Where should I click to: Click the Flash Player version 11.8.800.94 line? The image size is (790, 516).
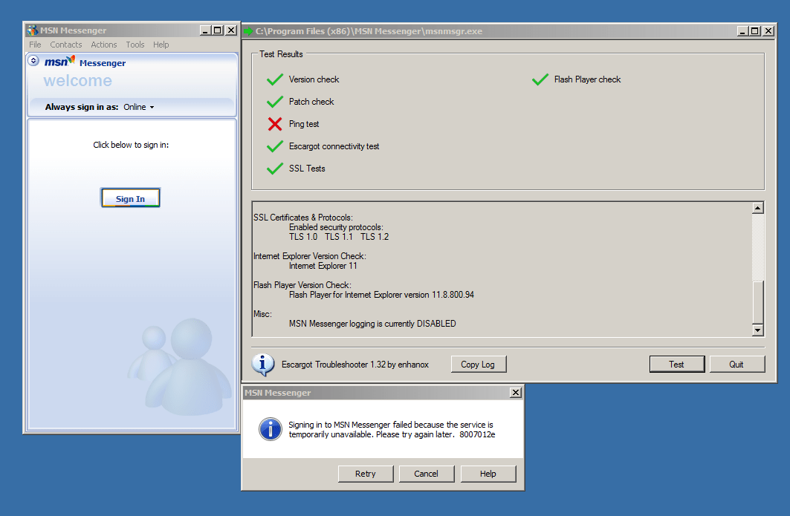pos(381,295)
